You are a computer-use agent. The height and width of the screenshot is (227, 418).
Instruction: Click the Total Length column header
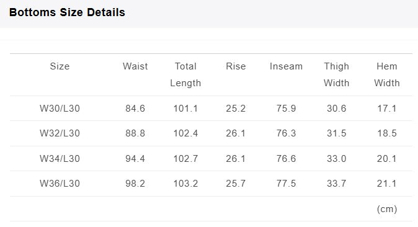coord(185,74)
